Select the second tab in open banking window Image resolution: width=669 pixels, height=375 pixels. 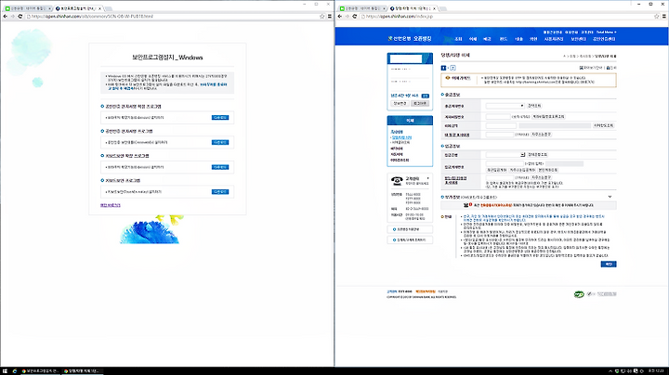pyautogui.click(x=413, y=8)
